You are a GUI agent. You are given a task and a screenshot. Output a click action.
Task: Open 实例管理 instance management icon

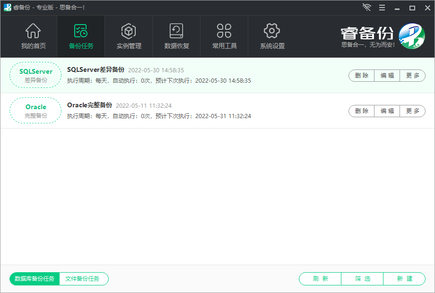(x=129, y=31)
